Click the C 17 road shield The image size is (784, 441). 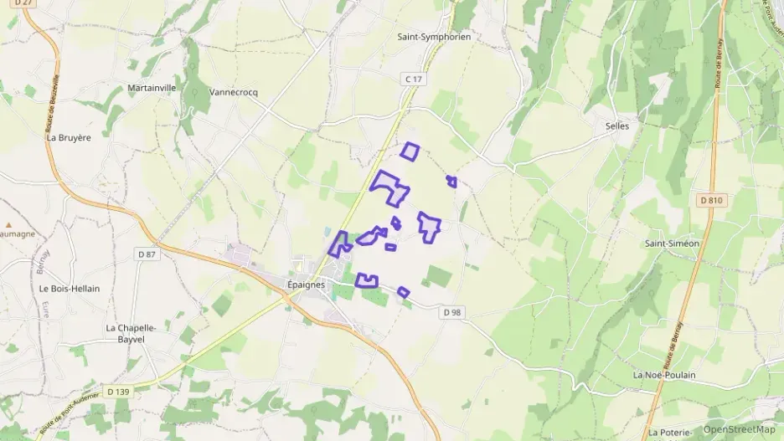(x=414, y=79)
